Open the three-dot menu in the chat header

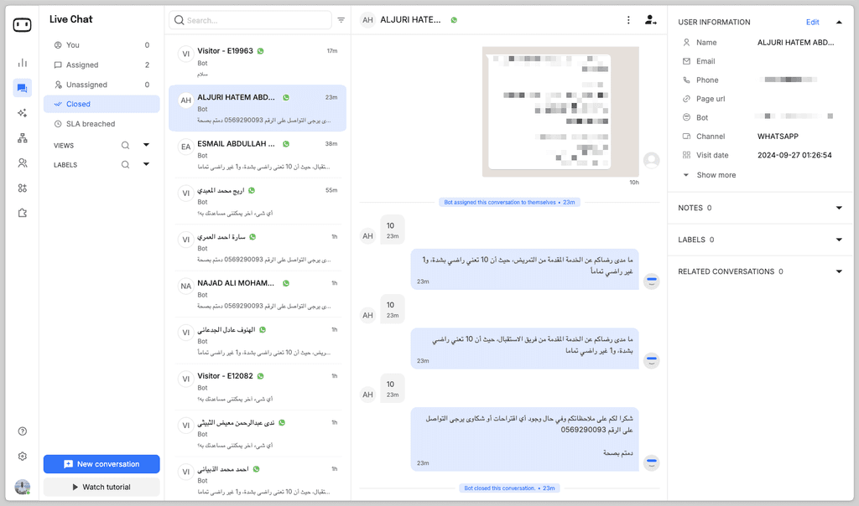click(628, 19)
